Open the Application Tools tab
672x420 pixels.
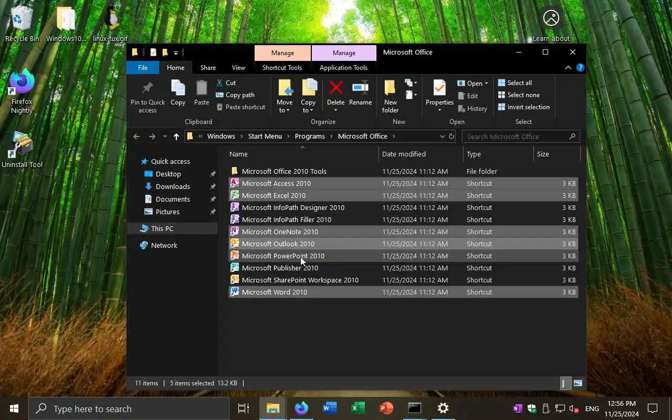pyautogui.click(x=343, y=68)
